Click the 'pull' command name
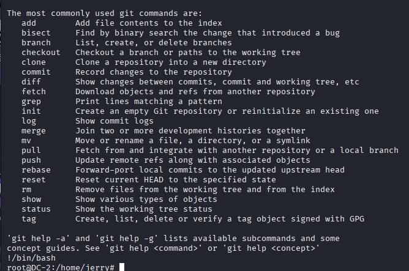The image size is (409, 271). [31, 150]
